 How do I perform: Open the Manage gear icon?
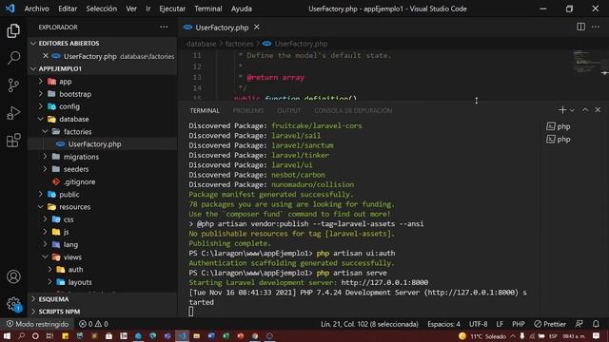(13, 304)
